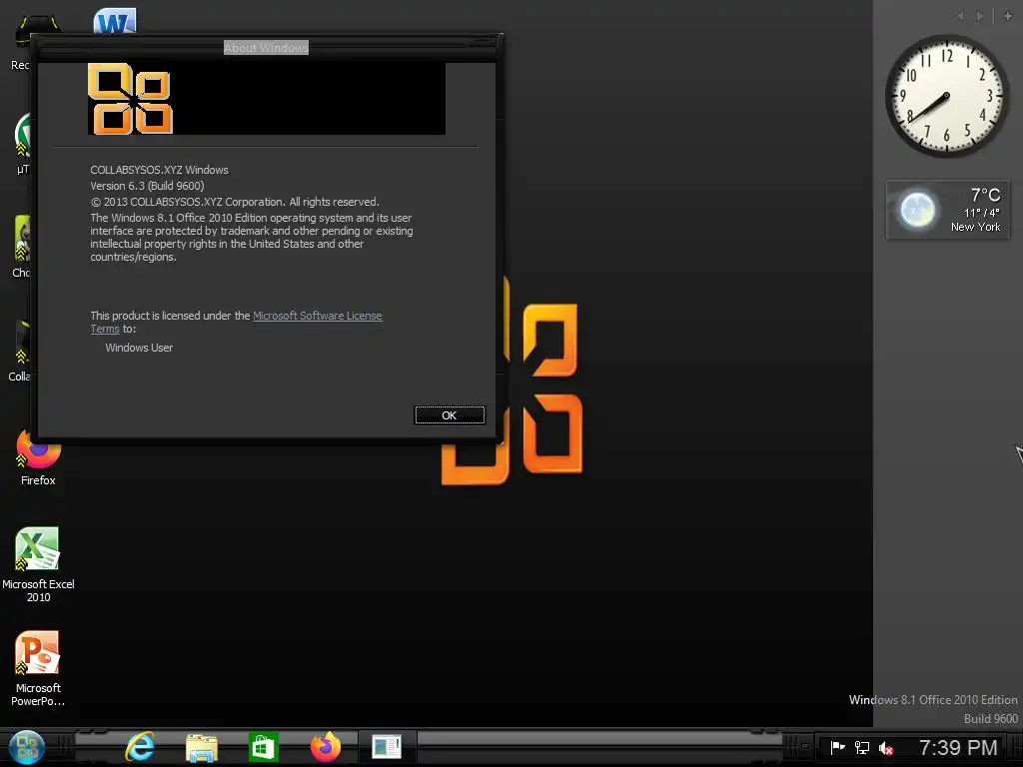Image resolution: width=1023 pixels, height=767 pixels.
Task: Open Action Center flag tray icon
Action: (838, 747)
